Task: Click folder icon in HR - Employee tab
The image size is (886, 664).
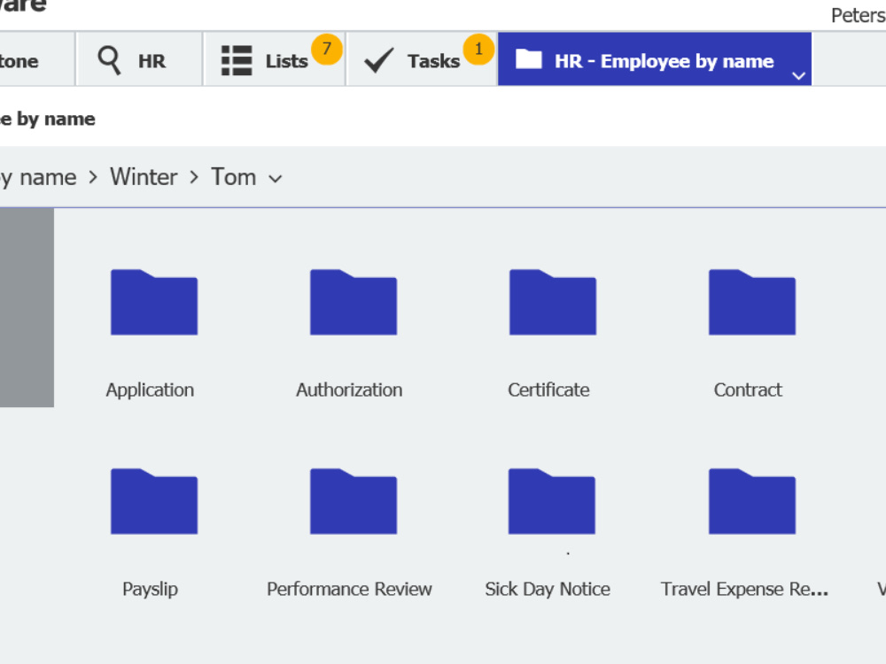Action: 529,58
